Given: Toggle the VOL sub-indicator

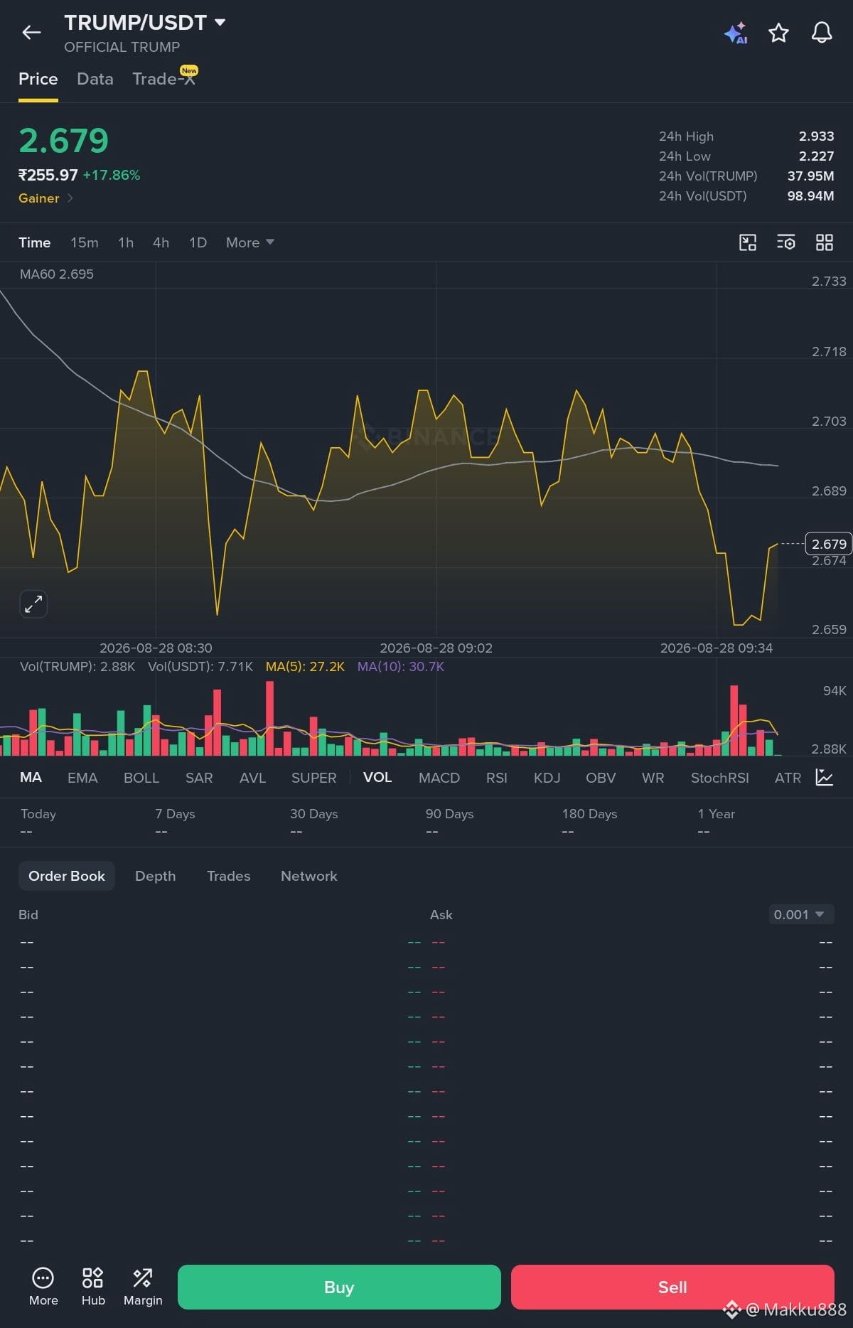Looking at the screenshot, I should [377, 777].
